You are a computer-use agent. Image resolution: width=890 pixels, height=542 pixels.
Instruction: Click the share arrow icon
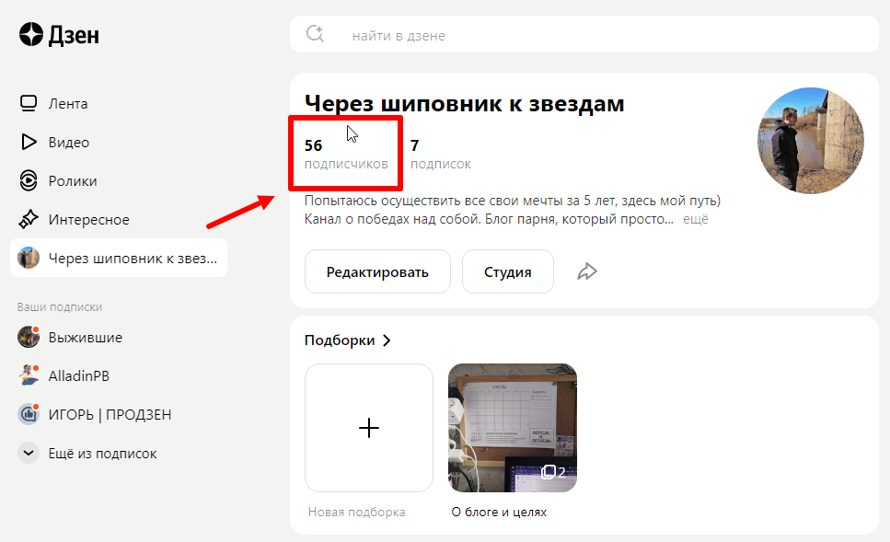click(x=587, y=271)
